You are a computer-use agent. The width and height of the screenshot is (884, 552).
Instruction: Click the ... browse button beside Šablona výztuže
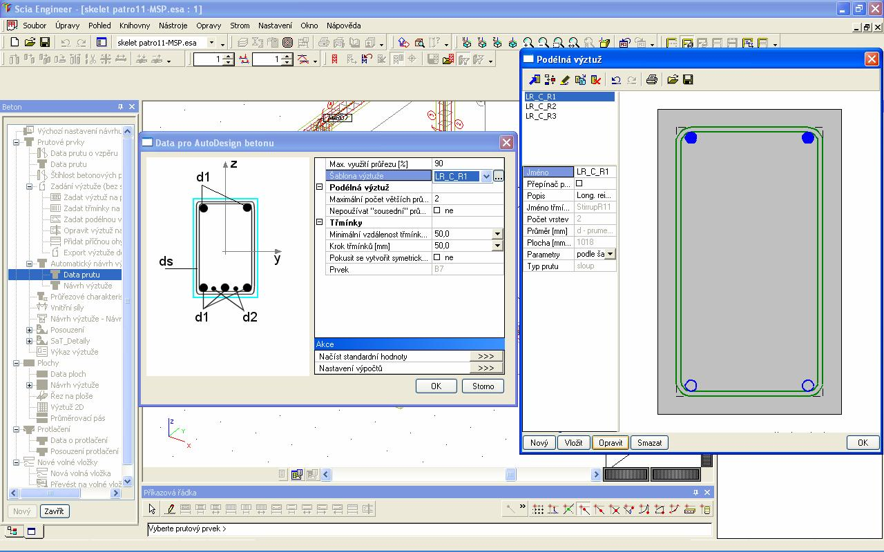(498, 177)
